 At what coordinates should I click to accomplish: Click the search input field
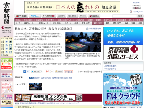[124, 16]
